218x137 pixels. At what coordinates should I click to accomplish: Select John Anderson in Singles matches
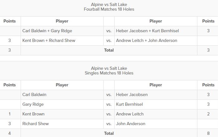131,124
